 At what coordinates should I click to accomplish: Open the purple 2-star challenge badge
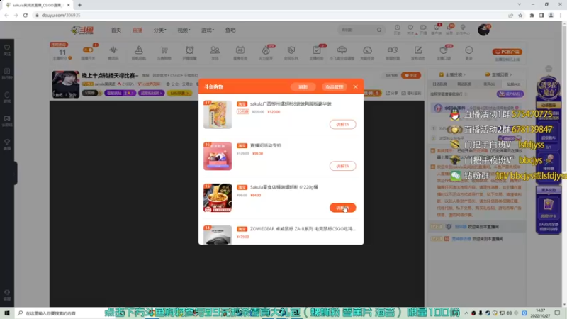[x=120, y=93]
